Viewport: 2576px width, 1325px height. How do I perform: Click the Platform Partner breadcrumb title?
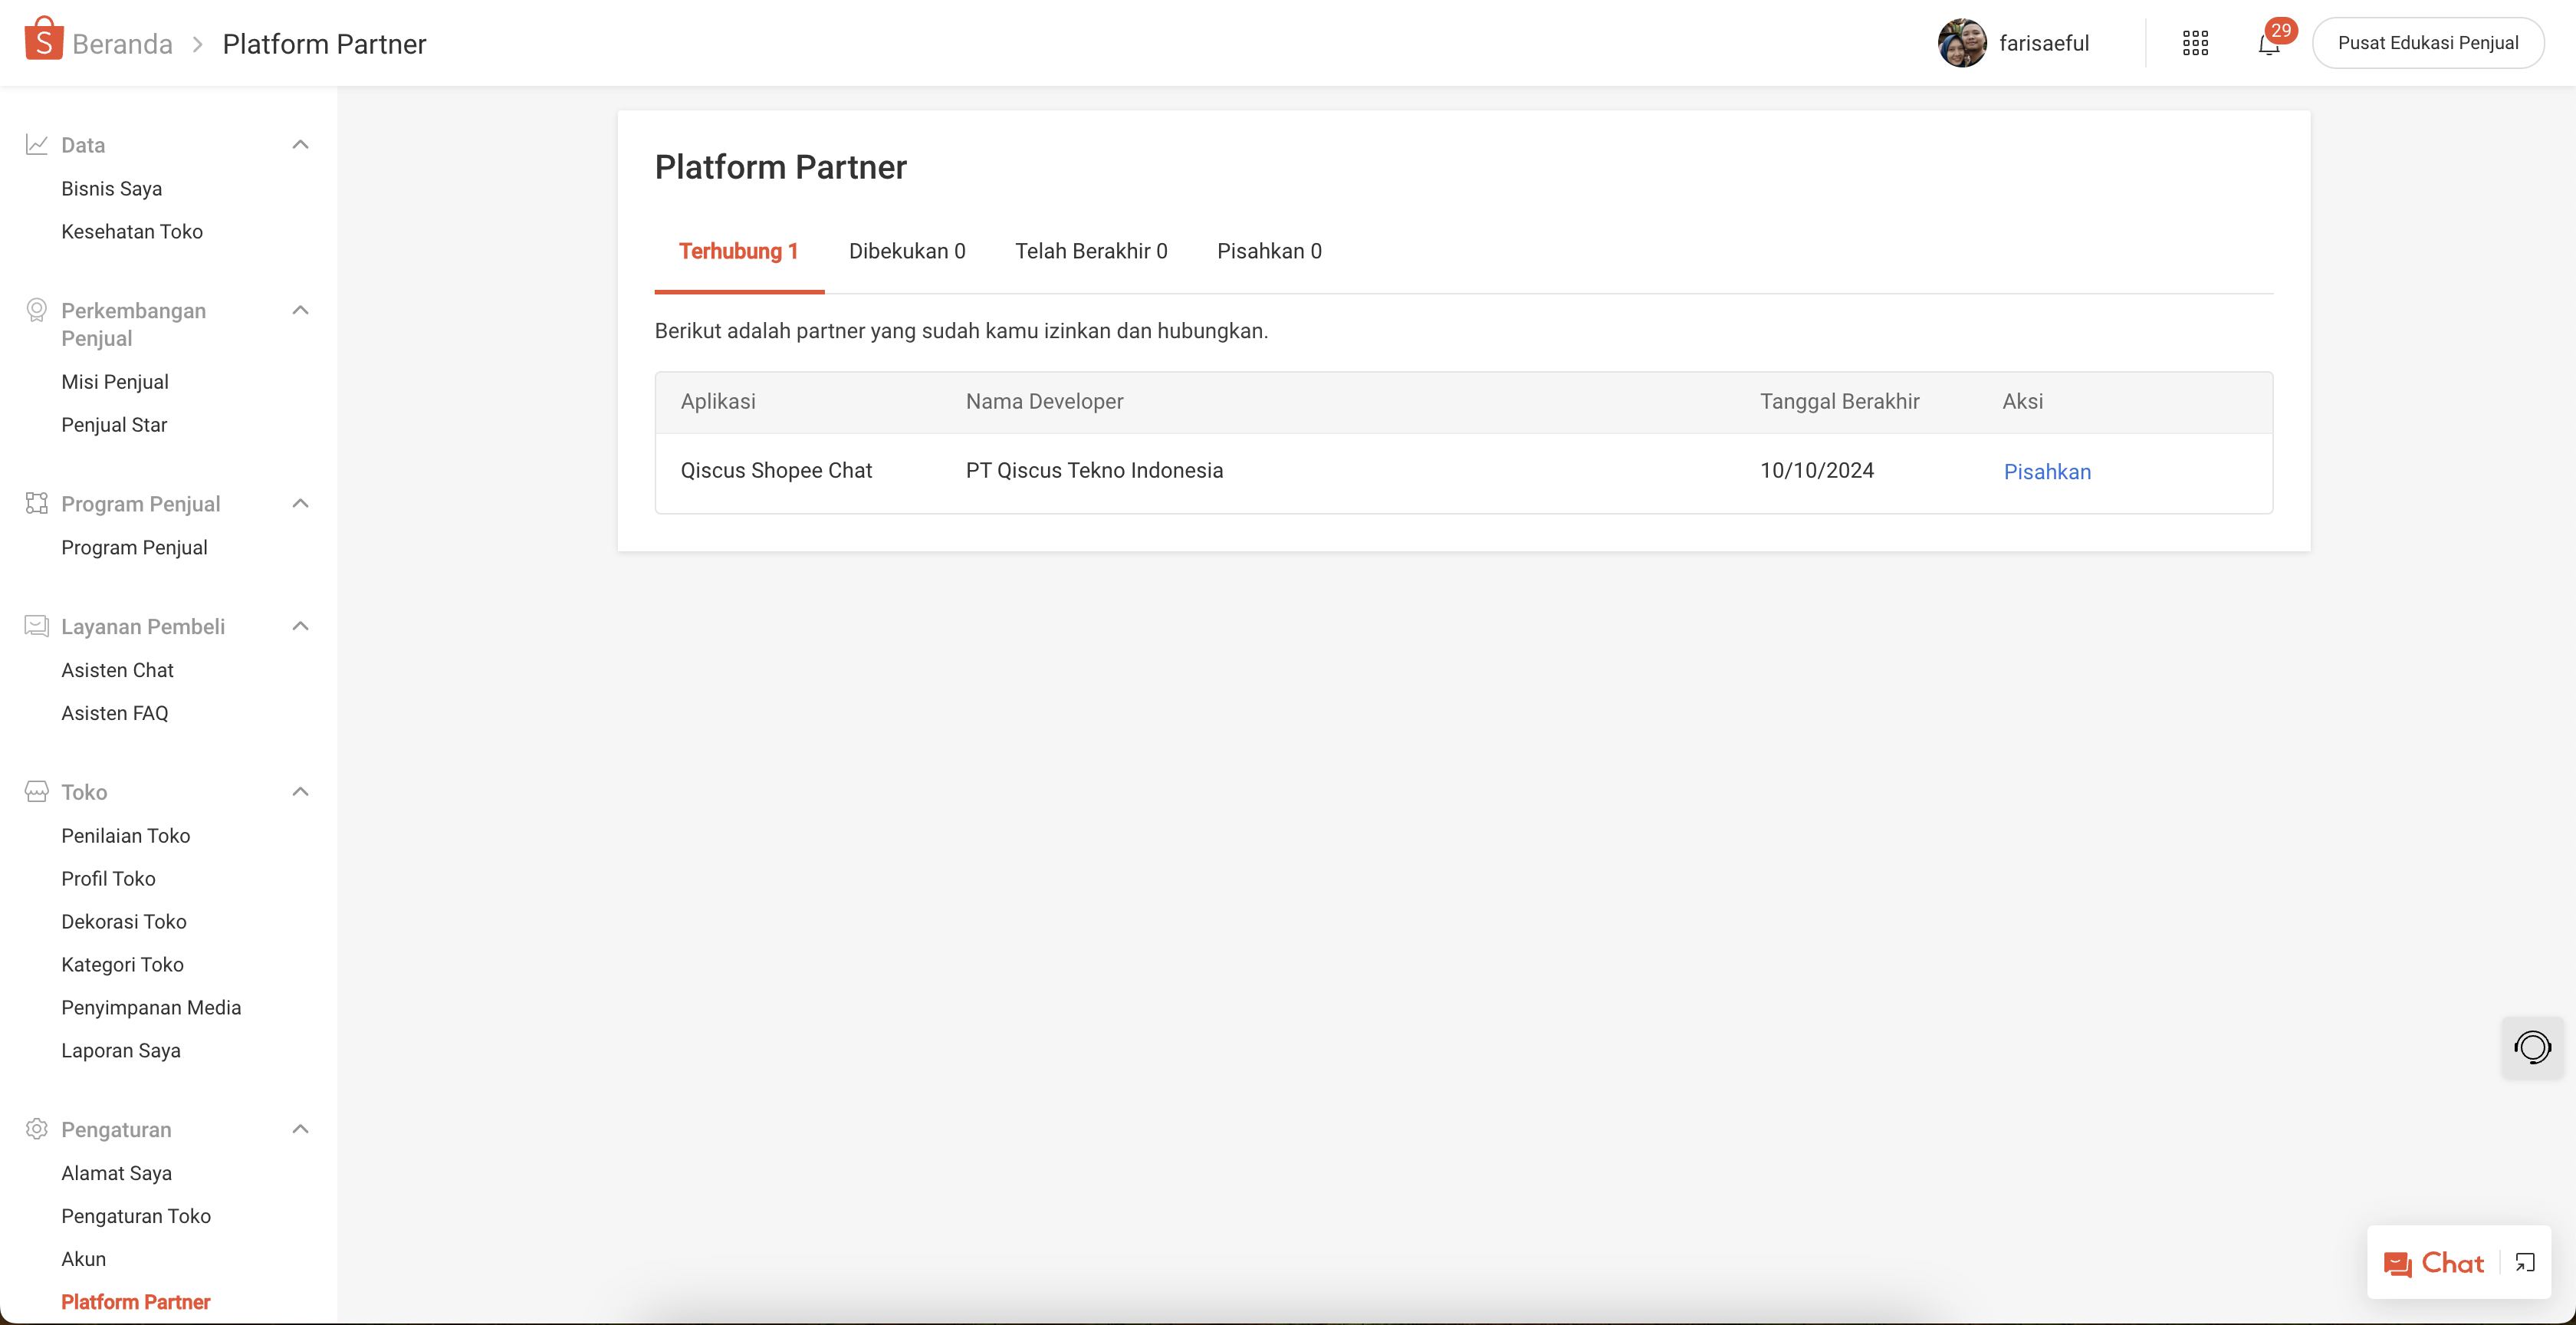(324, 44)
